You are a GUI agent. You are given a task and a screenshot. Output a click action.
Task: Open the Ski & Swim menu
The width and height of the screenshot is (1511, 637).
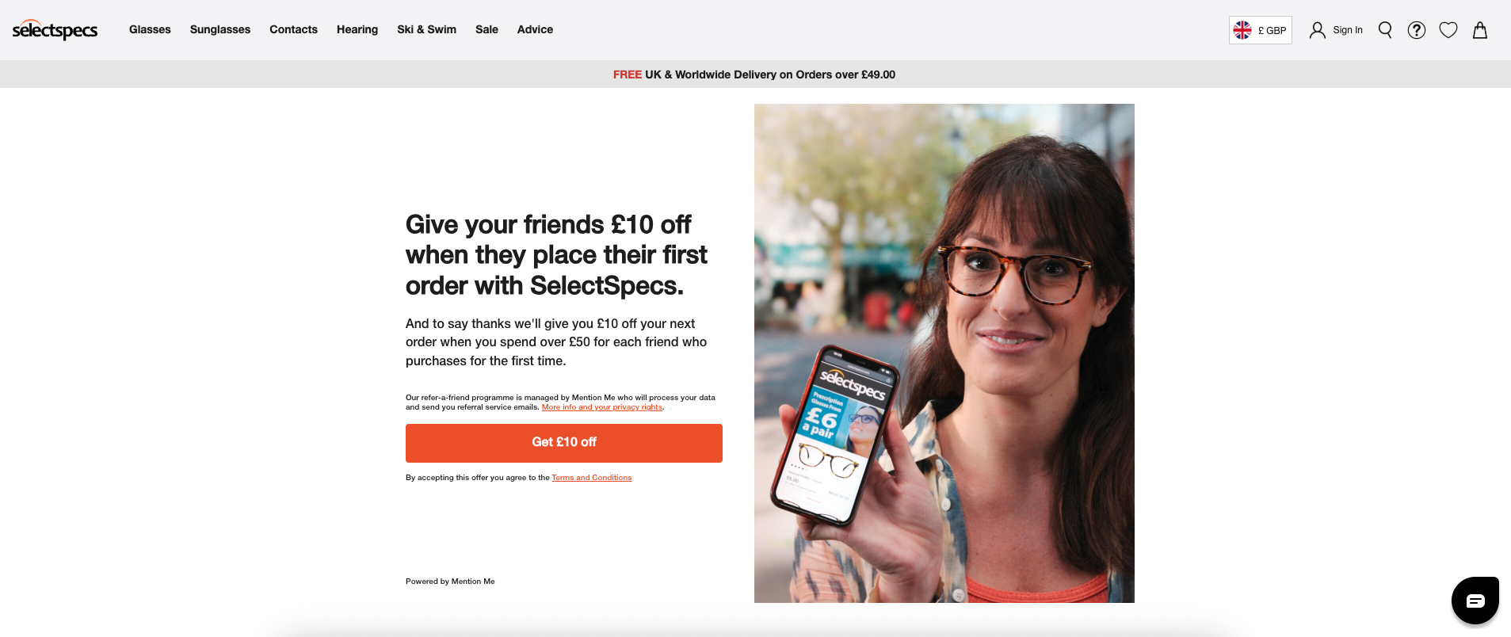426,29
